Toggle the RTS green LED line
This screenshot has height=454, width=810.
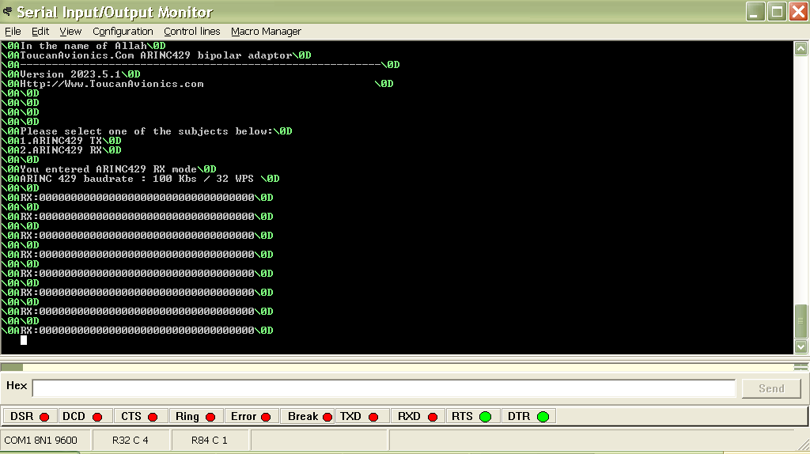471,416
